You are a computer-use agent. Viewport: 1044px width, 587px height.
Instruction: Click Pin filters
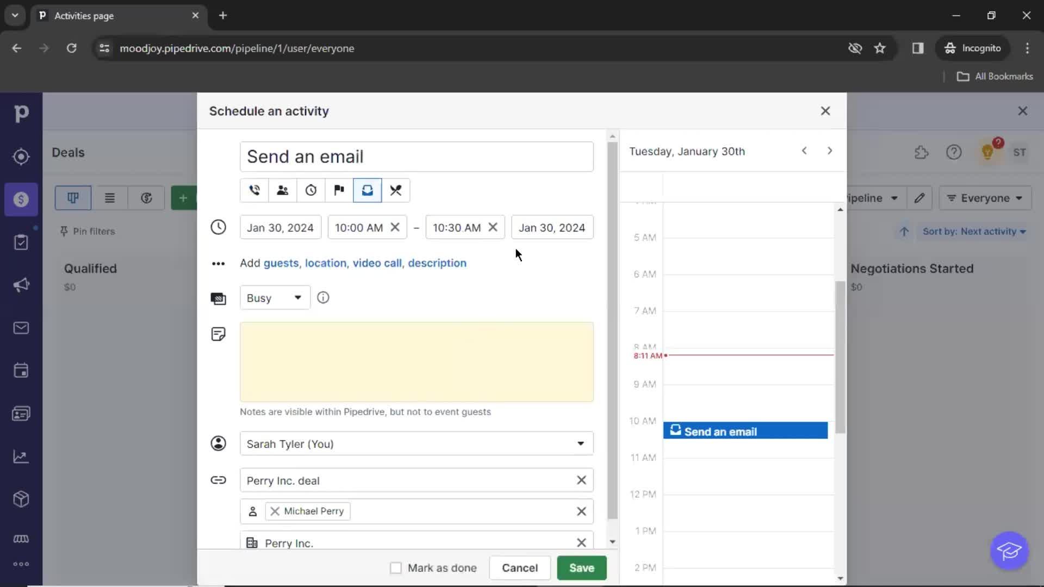(x=88, y=232)
